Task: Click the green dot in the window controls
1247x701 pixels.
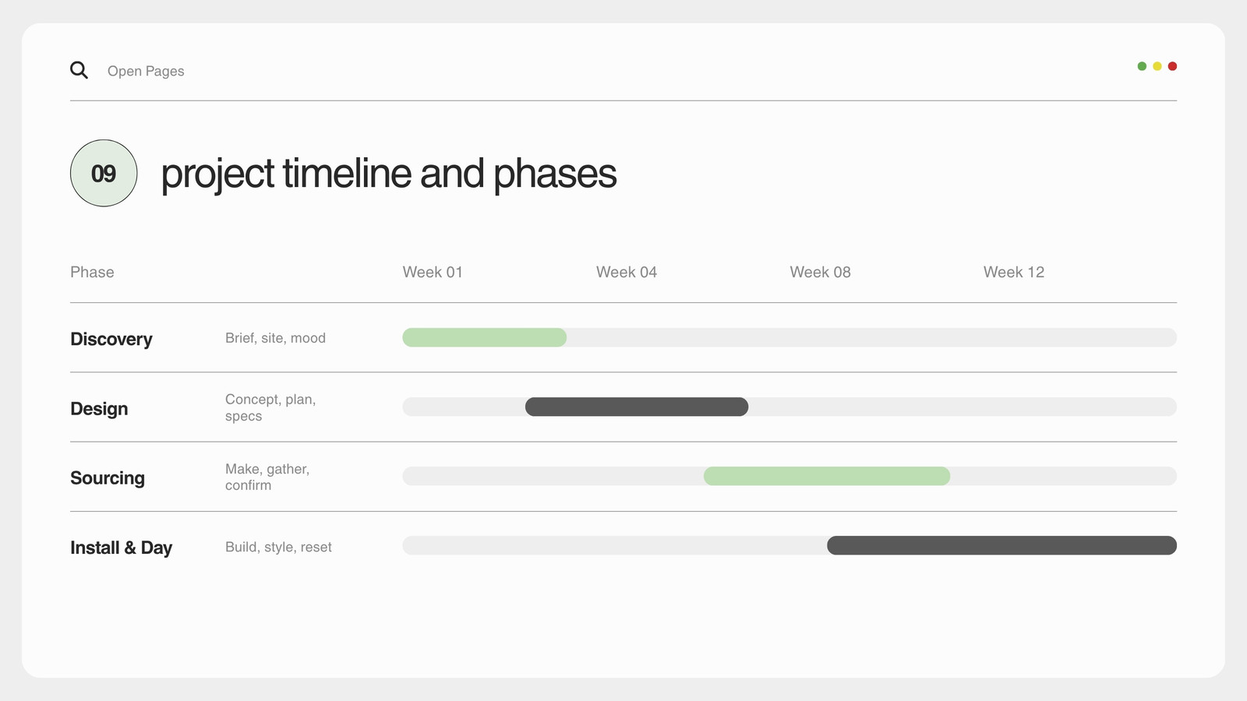Action: (x=1142, y=66)
